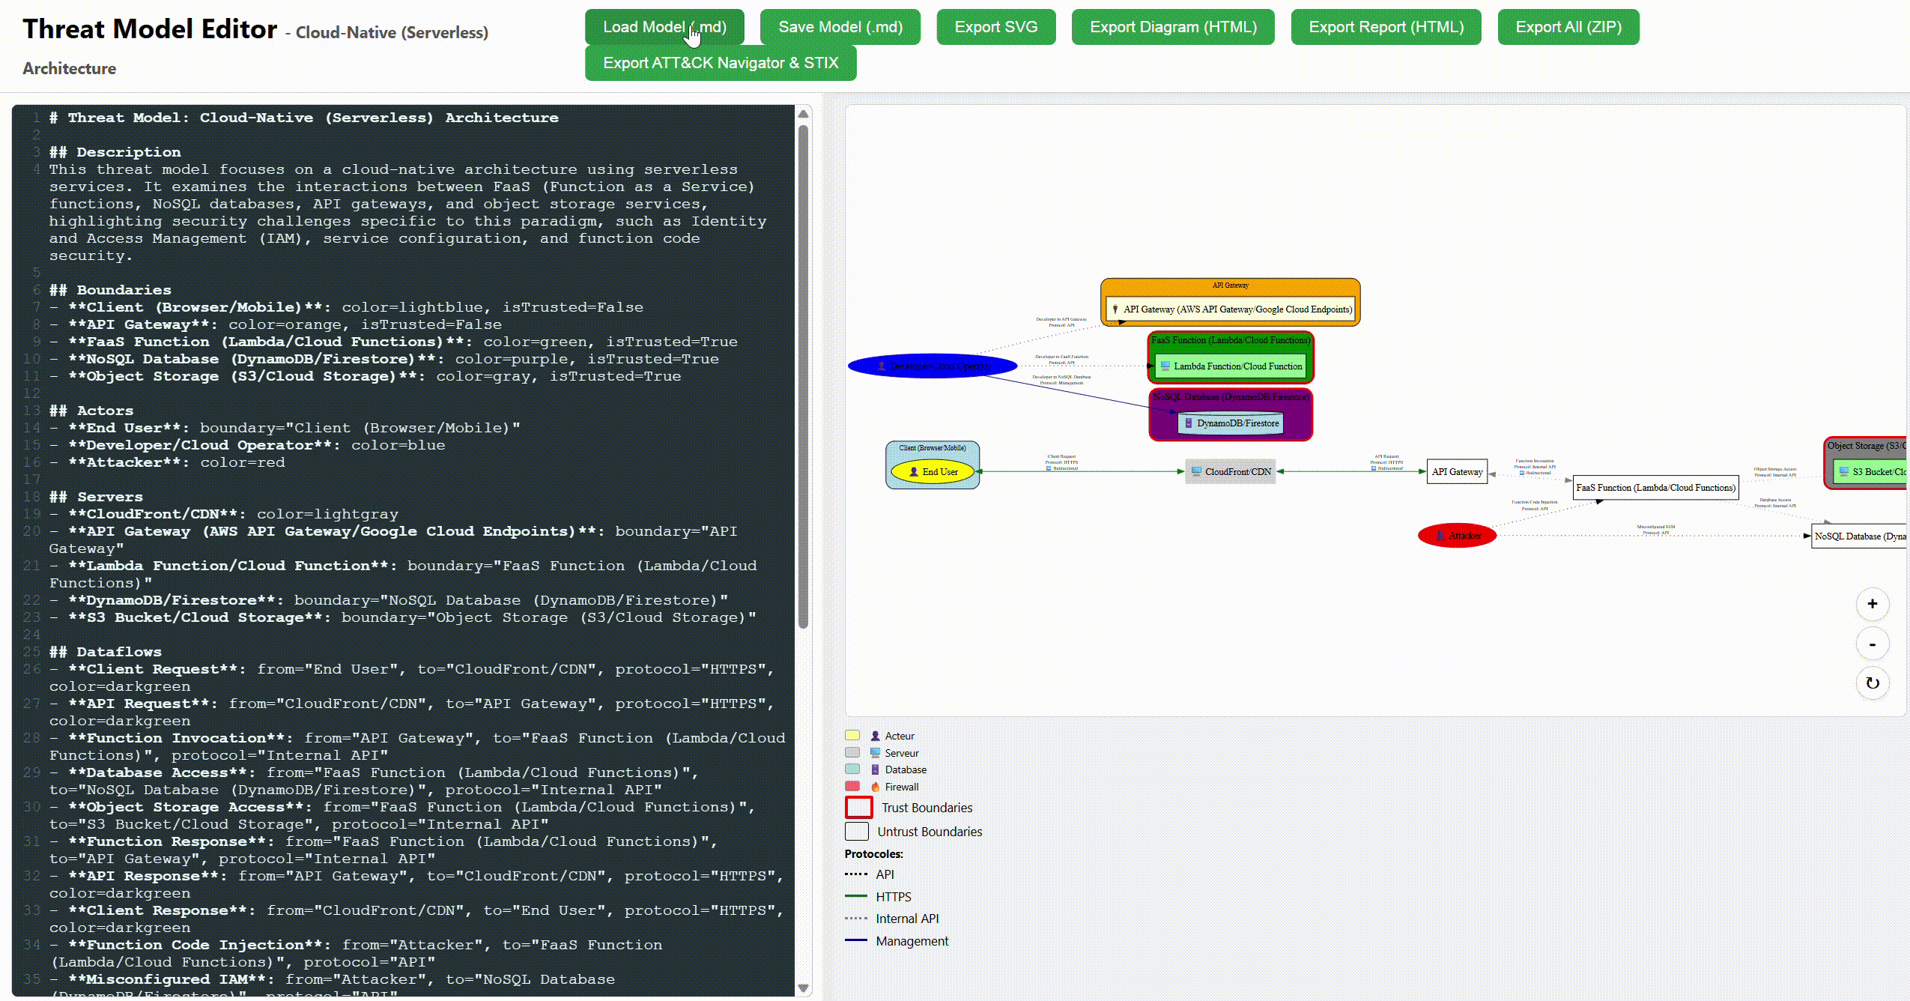Click the editor scrollbar up arrow

[803, 115]
